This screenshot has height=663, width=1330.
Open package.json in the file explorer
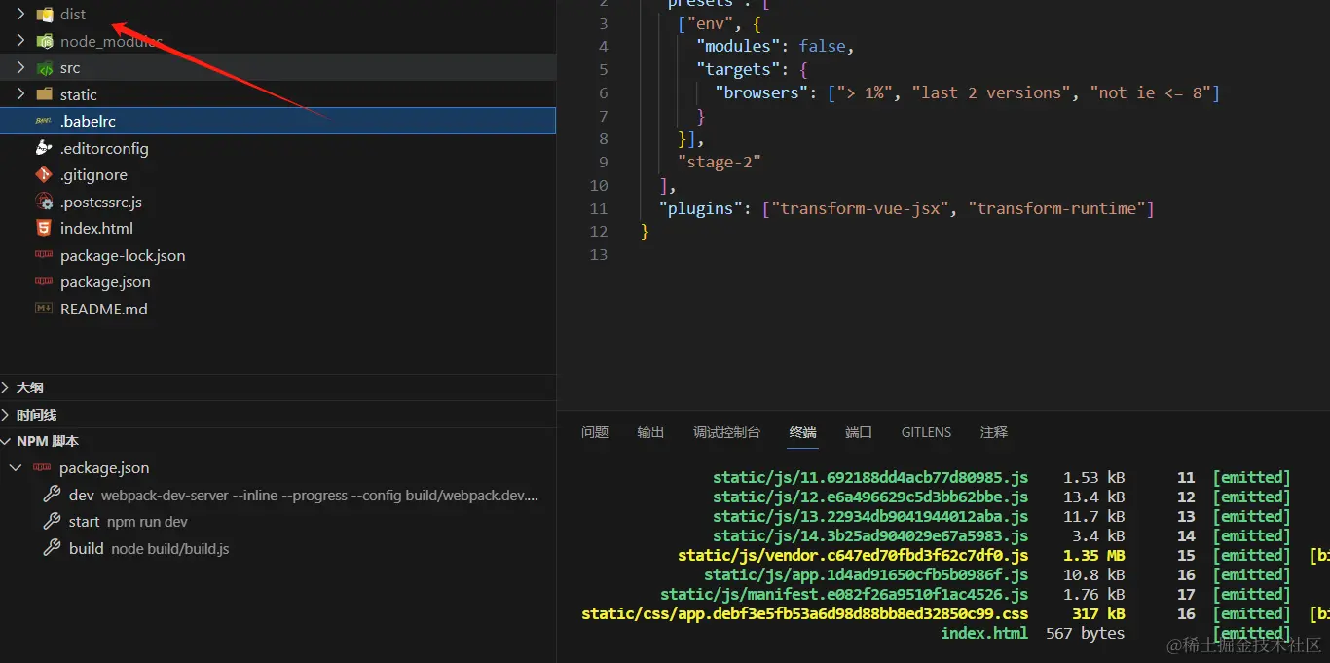click(277, 282)
